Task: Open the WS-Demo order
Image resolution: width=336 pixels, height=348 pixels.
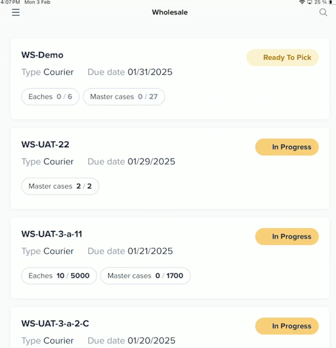Action: (x=42, y=55)
